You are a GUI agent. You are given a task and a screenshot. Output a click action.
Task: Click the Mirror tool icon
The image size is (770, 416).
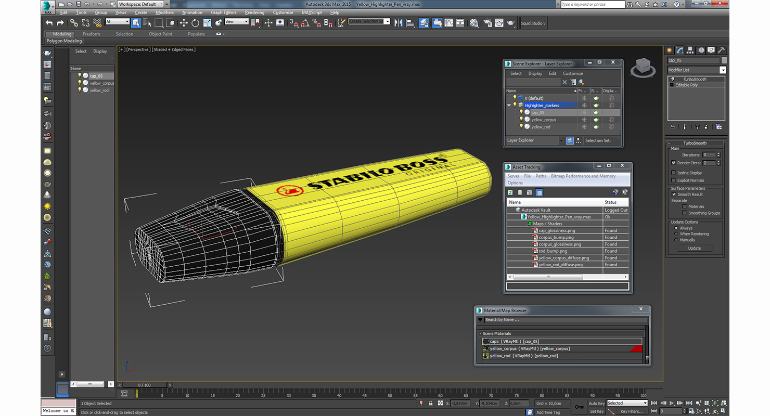[399, 23]
